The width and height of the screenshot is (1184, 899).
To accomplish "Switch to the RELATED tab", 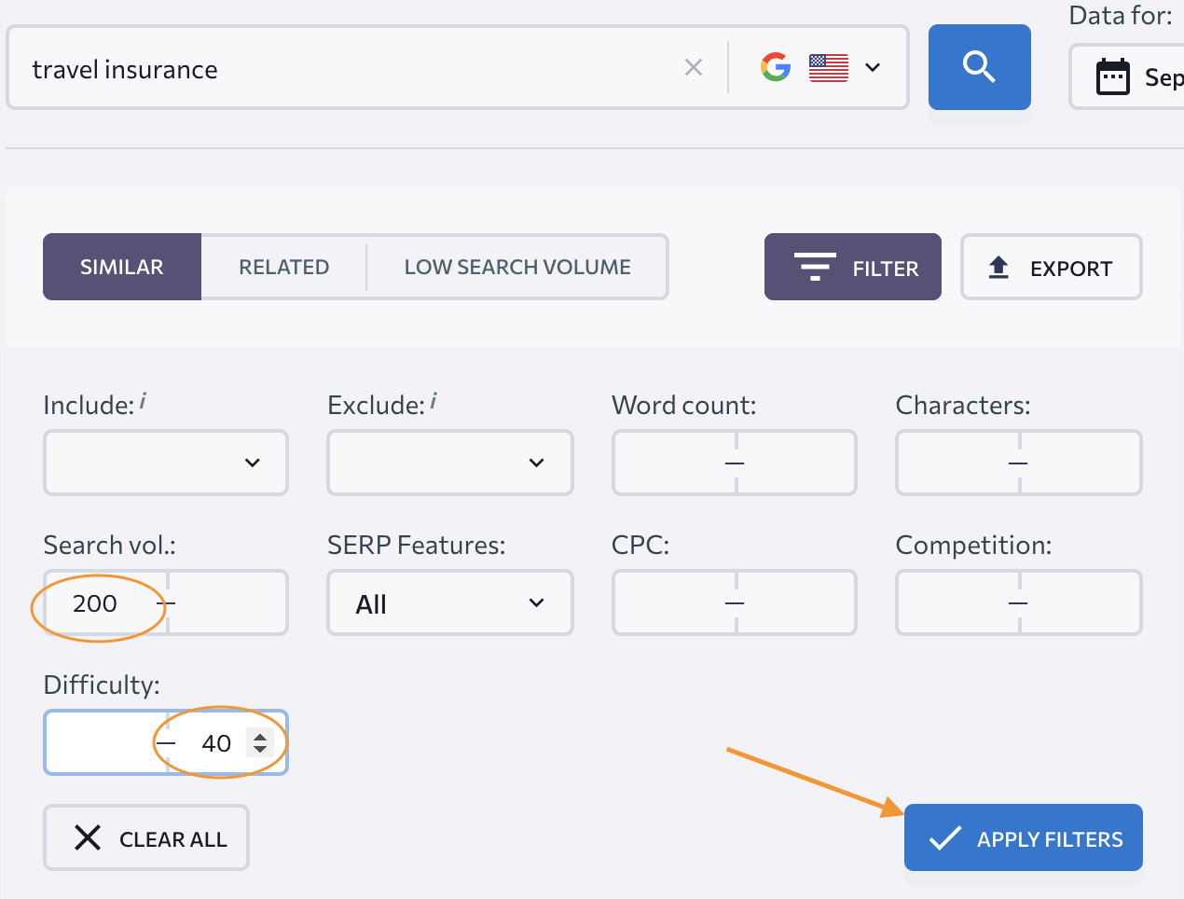I will (x=284, y=267).
